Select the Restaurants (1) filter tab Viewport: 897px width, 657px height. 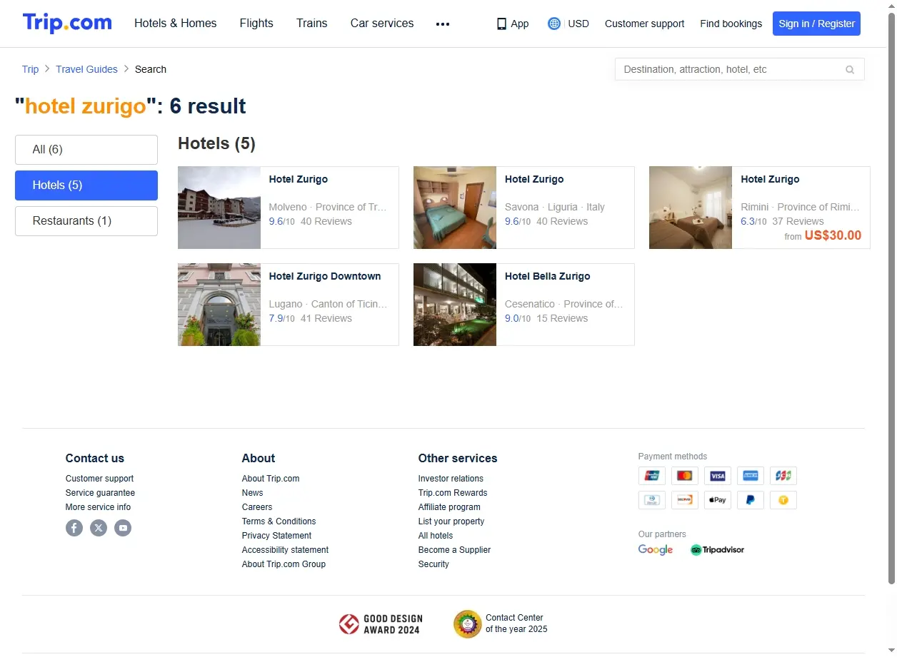pos(86,221)
